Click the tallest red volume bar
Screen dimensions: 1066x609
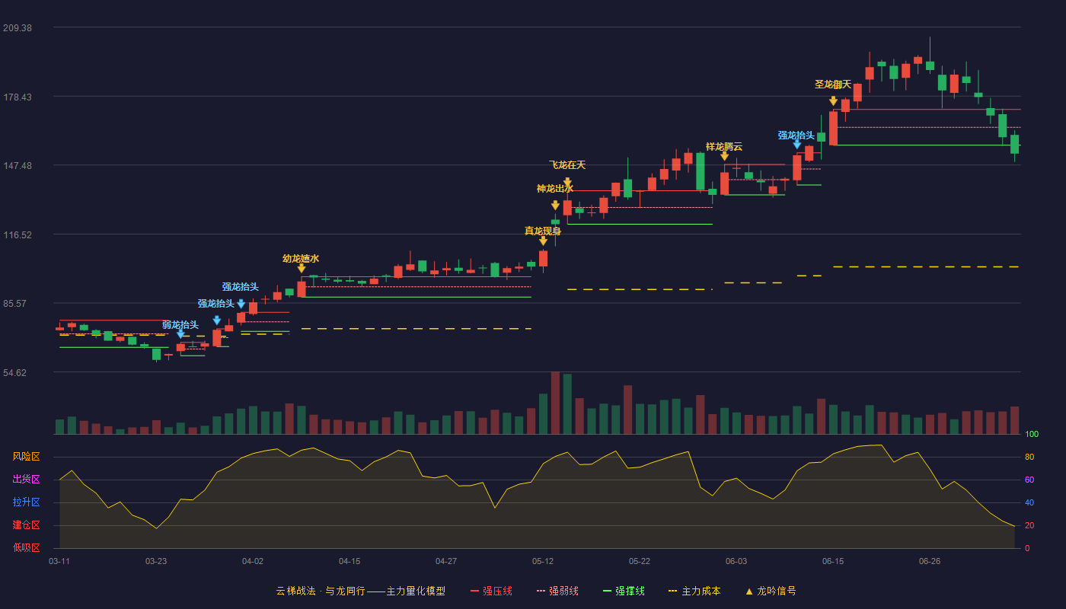[555, 403]
